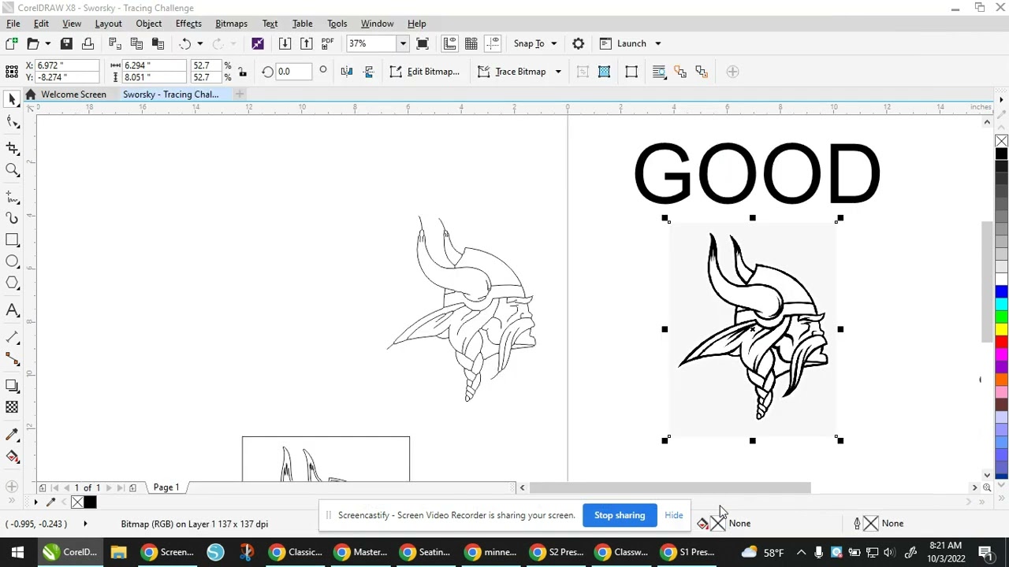The image size is (1009, 567).
Task: Click the rotation angle field
Action: coord(296,72)
